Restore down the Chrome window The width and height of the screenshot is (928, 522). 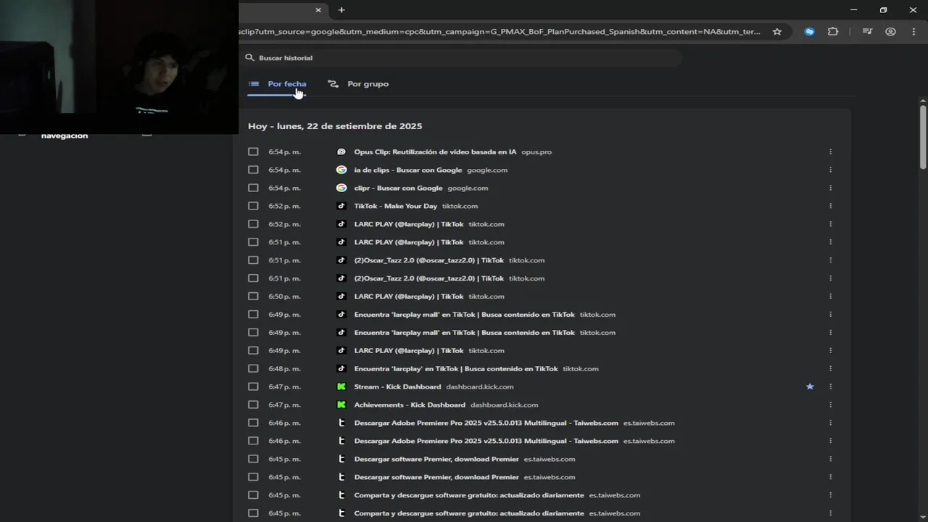[x=883, y=10]
